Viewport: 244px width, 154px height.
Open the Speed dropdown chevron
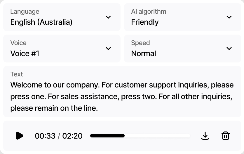tap(229, 49)
